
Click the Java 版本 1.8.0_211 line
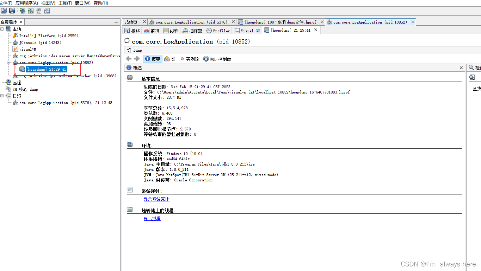click(x=166, y=169)
